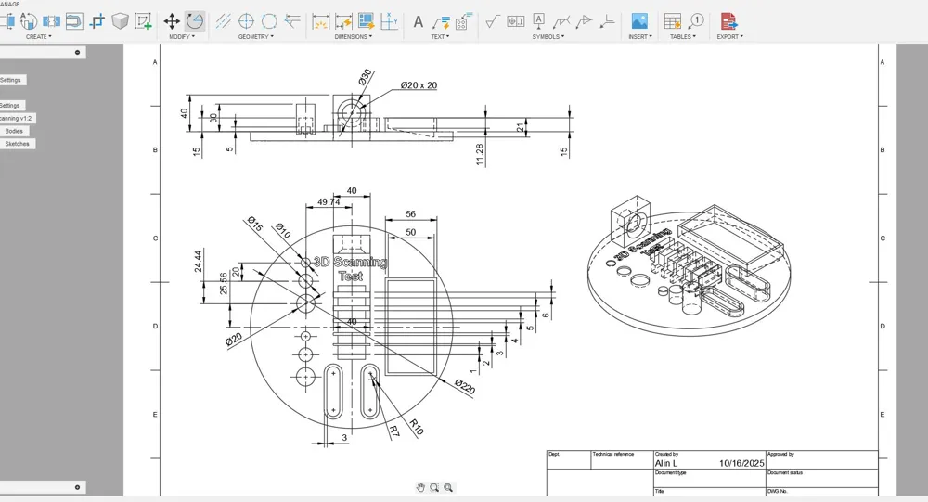Viewport: 928px width, 502px height.
Task: Select the Move tool in Modify
Action: click(x=172, y=21)
